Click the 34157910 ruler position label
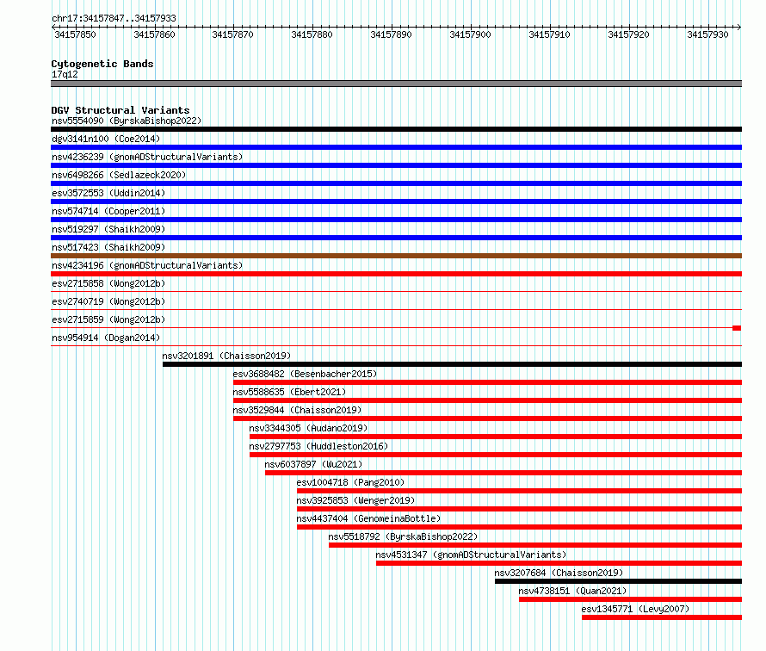Viewport: 766px width, 651px height. click(549, 34)
